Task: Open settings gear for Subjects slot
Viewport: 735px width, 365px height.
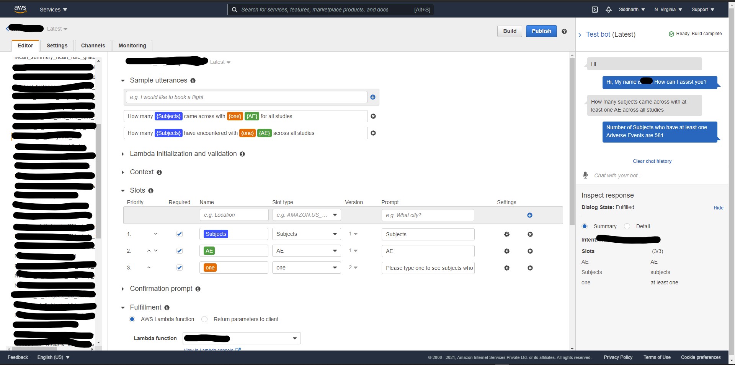Action: [x=506, y=234]
